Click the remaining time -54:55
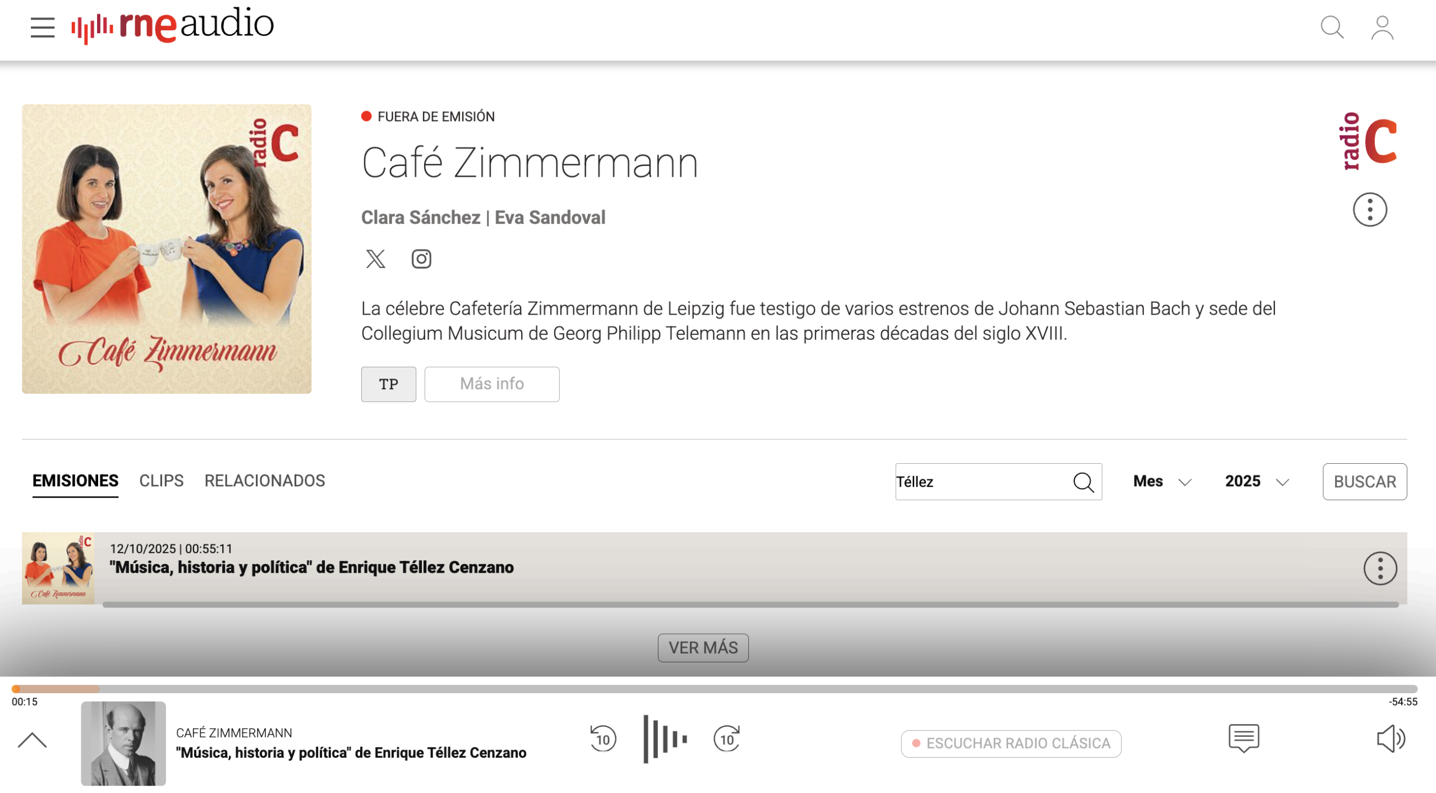 point(1403,702)
